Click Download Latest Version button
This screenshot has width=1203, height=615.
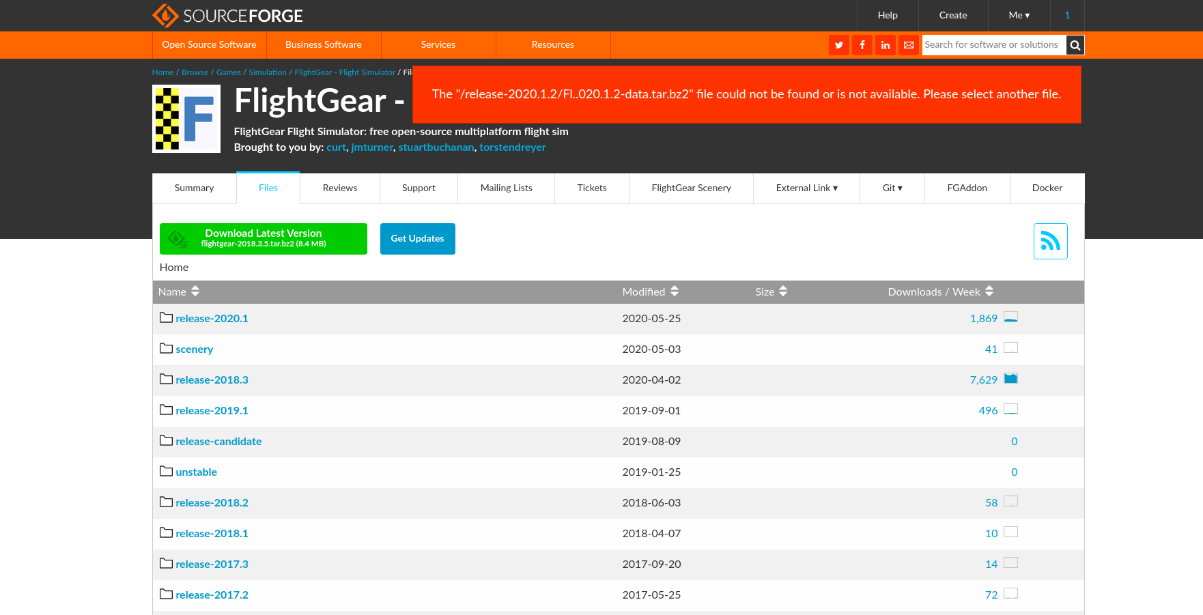point(264,239)
